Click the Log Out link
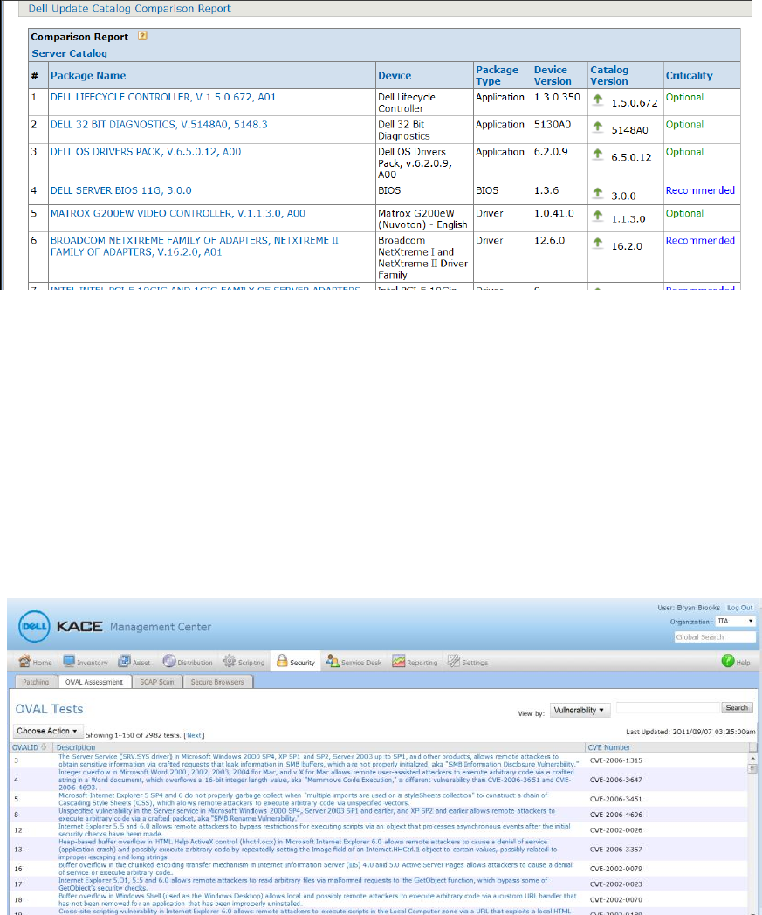Viewport: 762px width, 915px height. click(x=740, y=608)
